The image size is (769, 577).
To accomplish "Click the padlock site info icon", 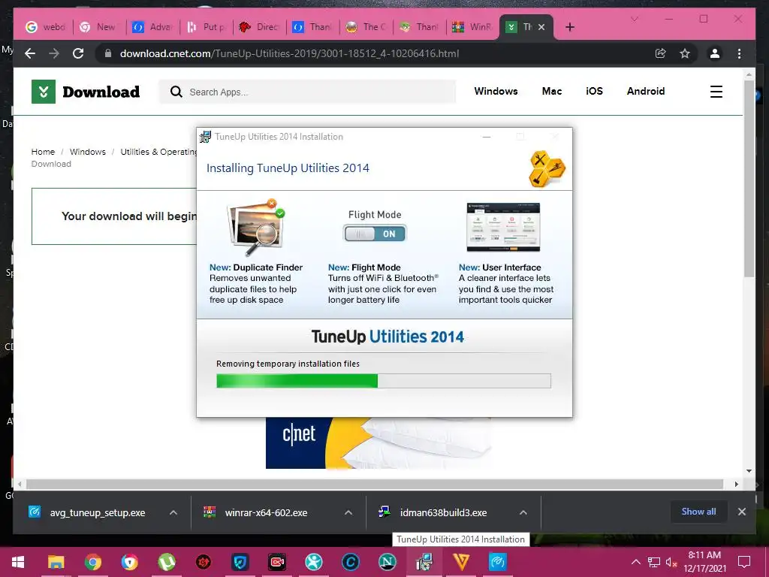I will click(x=108, y=53).
